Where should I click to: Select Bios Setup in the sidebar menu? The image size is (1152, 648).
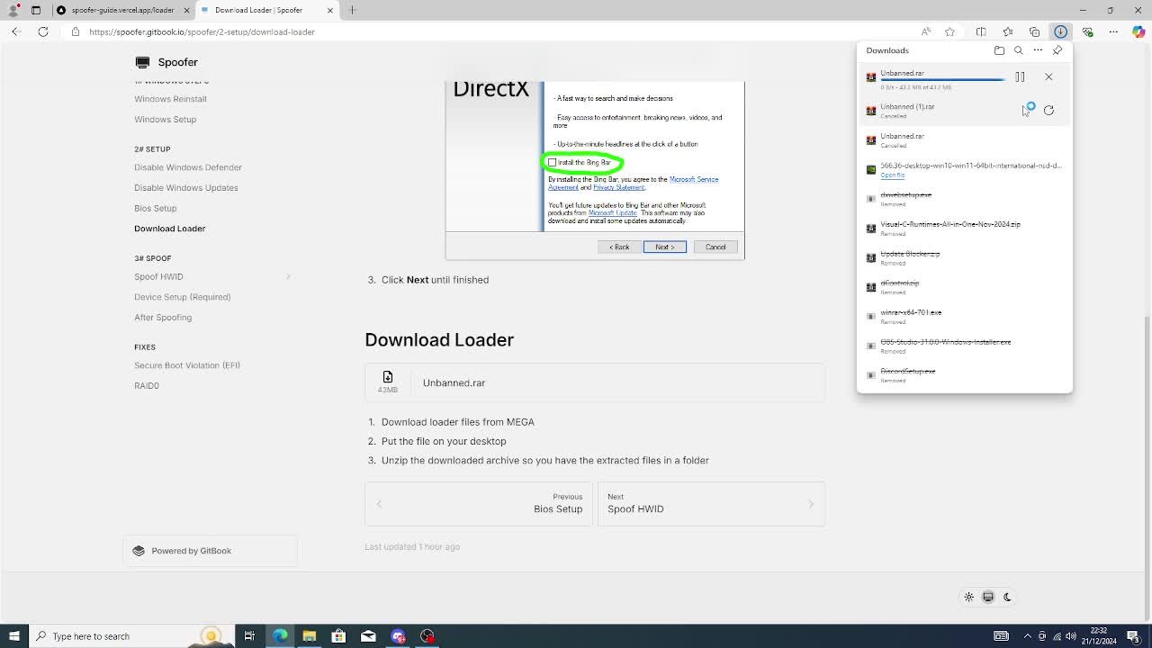click(155, 208)
